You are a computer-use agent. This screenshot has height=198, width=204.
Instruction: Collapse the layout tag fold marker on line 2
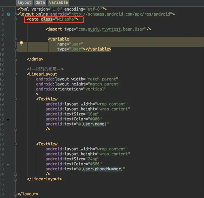point(15,14)
